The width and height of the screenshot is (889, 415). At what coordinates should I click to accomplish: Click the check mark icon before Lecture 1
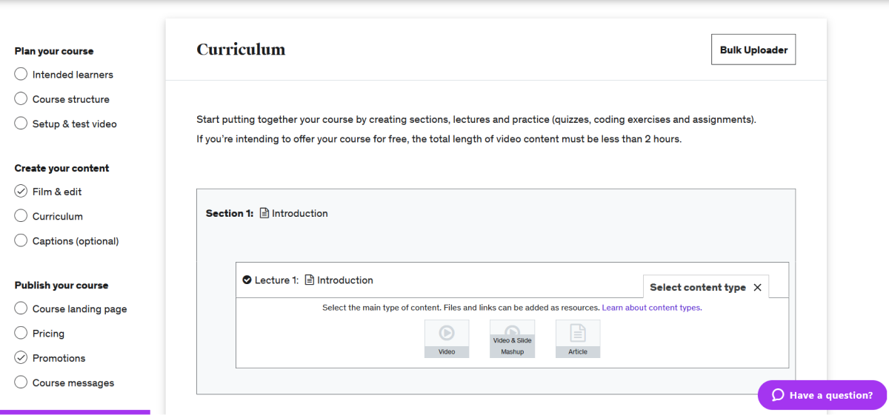tap(247, 280)
